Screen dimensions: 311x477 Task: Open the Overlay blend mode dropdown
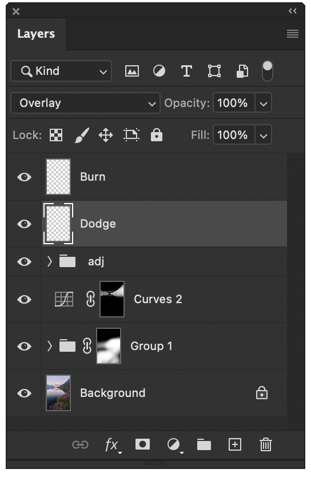85,103
